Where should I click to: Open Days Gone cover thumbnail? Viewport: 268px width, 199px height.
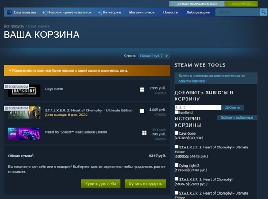coord(24,91)
